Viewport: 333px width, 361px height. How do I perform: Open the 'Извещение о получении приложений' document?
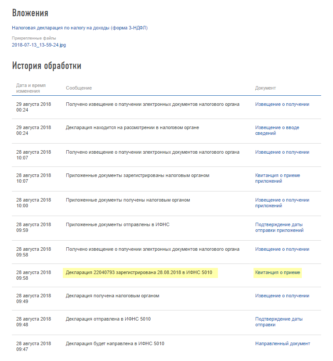point(282,203)
